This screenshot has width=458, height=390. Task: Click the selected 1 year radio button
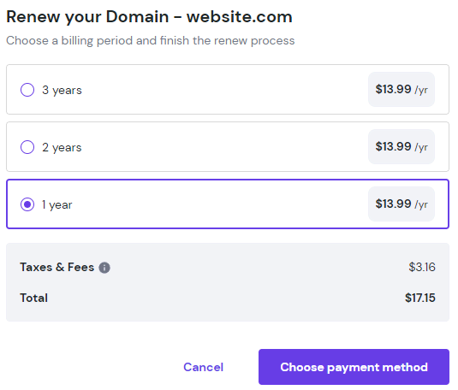(x=27, y=204)
